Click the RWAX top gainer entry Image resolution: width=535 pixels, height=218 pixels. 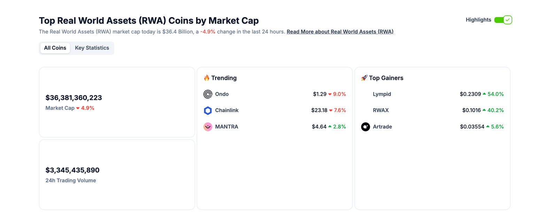tap(381, 110)
